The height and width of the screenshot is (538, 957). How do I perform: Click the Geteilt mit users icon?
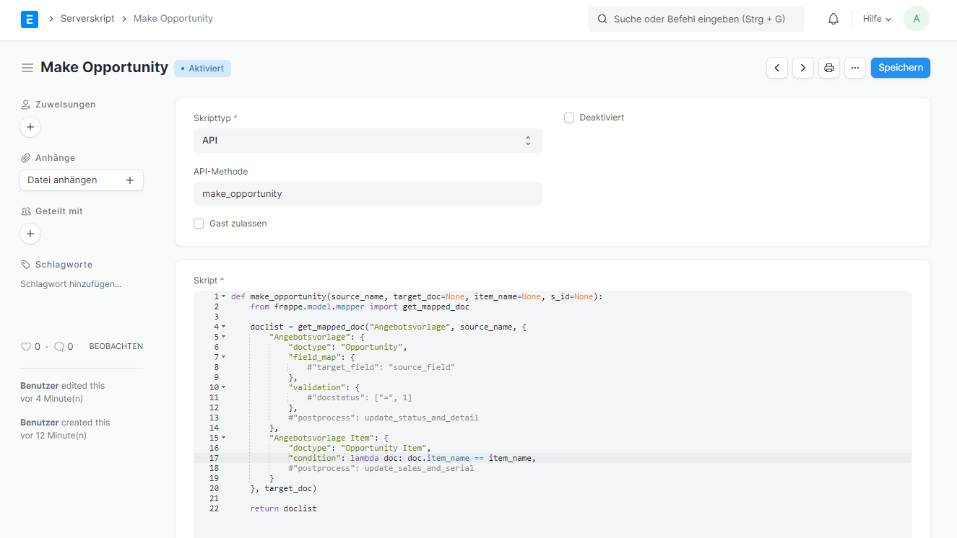(x=26, y=211)
